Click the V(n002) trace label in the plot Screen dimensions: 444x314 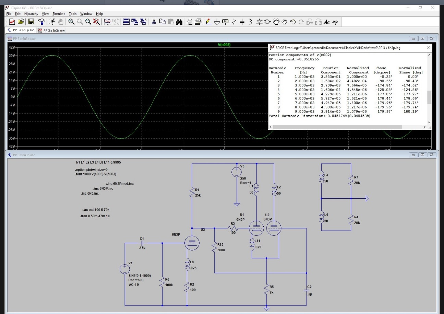pyautogui.click(x=224, y=45)
